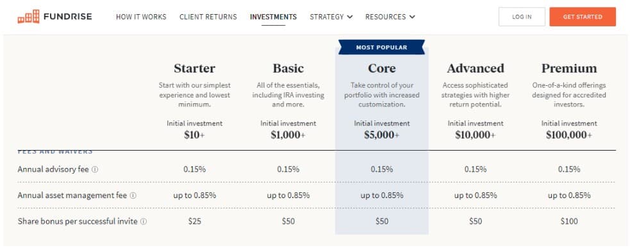Click the Fundrise building logo icon
Image resolution: width=630 pixels, height=250 pixels.
pos(29,17)
